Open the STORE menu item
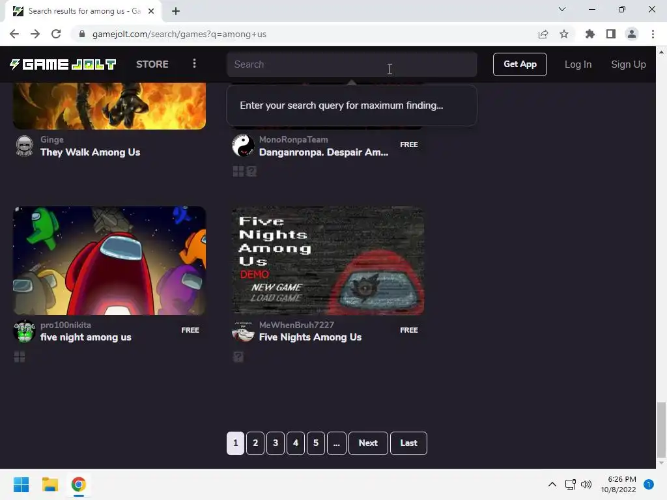The width and height of the screenshot is (667, 500). 152,64
